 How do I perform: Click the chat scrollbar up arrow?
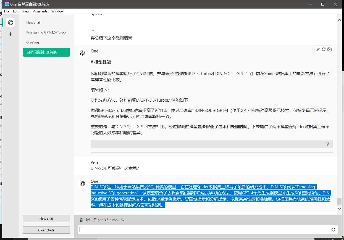tap(340, 20)
